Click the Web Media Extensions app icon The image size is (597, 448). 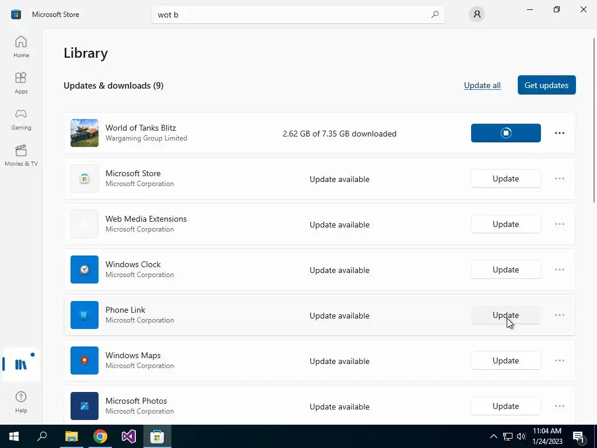tap(85, 224)
